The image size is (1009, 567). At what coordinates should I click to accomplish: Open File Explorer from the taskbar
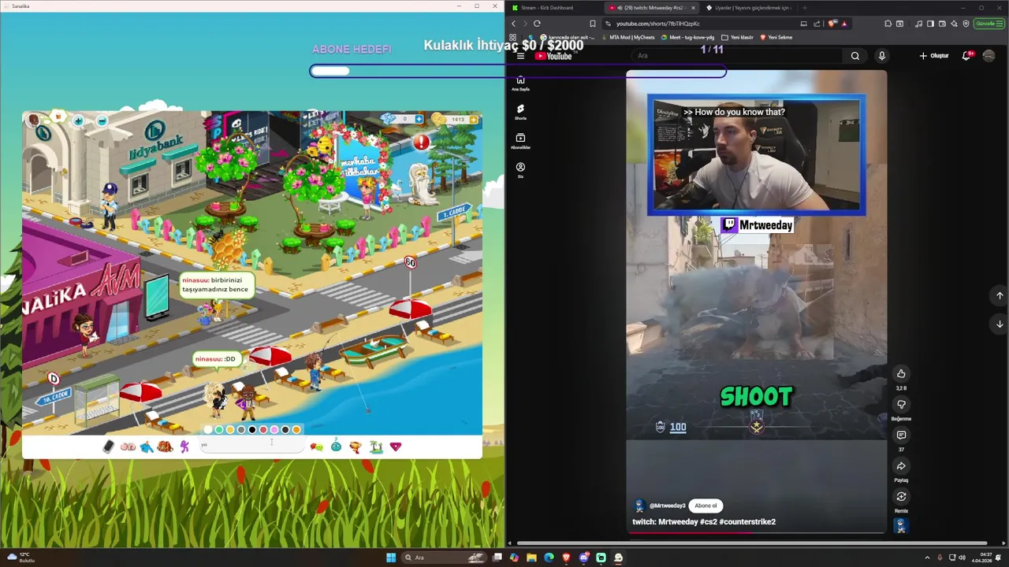(x=532, y=558)
